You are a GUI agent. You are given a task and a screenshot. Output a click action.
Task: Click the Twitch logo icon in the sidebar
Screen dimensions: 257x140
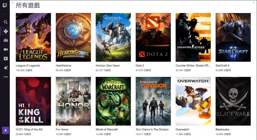pyautogui.click(x=5, y=5)
